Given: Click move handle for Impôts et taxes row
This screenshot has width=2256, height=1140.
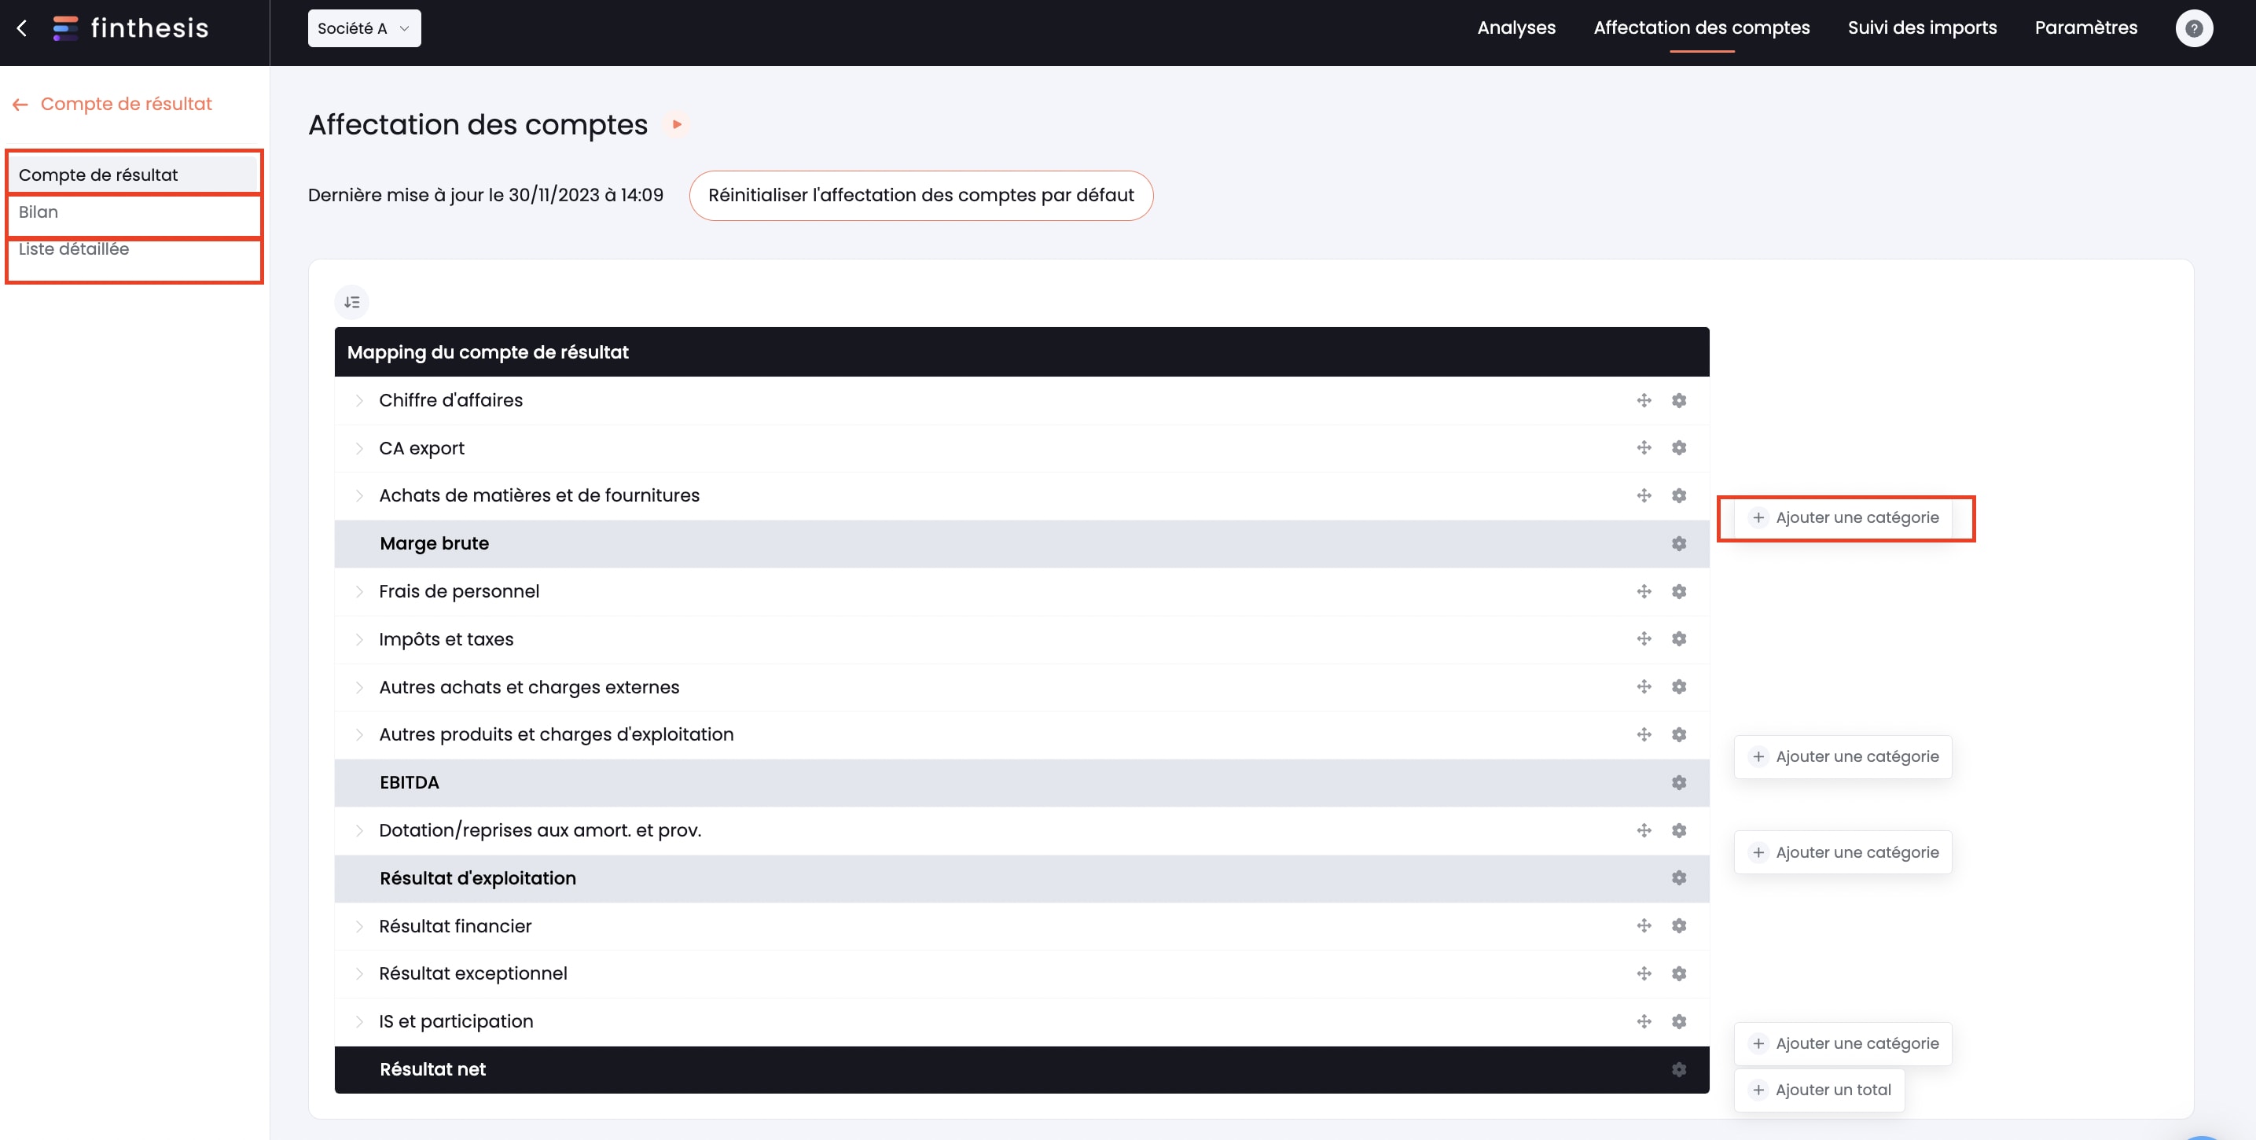Looking at the screenshot, I should click(x=1644, y=638).
